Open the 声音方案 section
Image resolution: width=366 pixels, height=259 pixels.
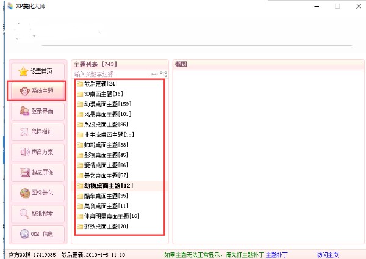(x=38, y=152)
